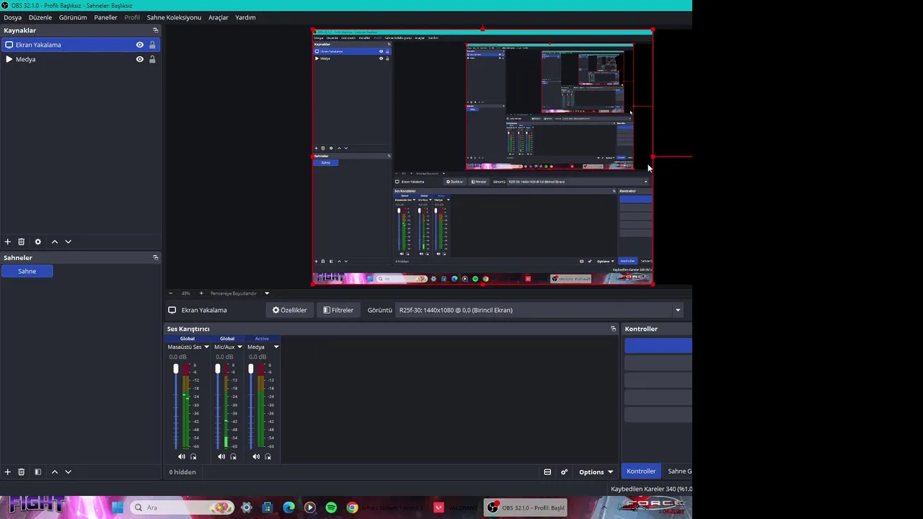Open the Düzenle menu
This screenshot has height=519, width=923.
(40, 17)
